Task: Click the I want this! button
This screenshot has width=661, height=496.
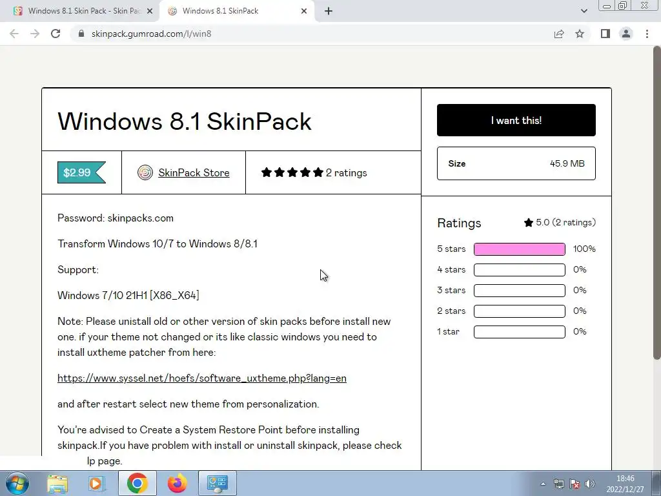Action: click(516, 120)
